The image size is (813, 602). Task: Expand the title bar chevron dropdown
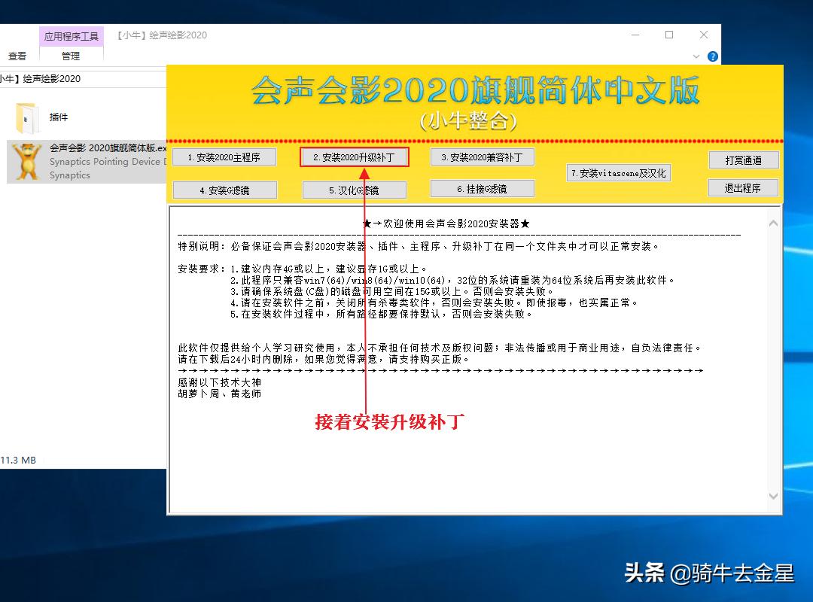[x=696, y=56]
